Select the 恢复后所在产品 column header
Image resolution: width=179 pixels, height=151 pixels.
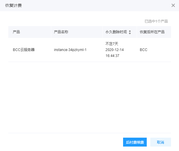click(x=152, y=32)
